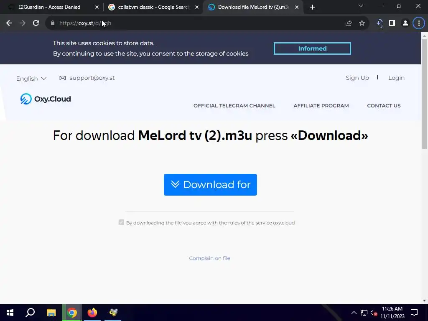Open the network status tray icon
The width and height of the screenshot is (428, 321).
pyautogui.click(x=364, y=313)
